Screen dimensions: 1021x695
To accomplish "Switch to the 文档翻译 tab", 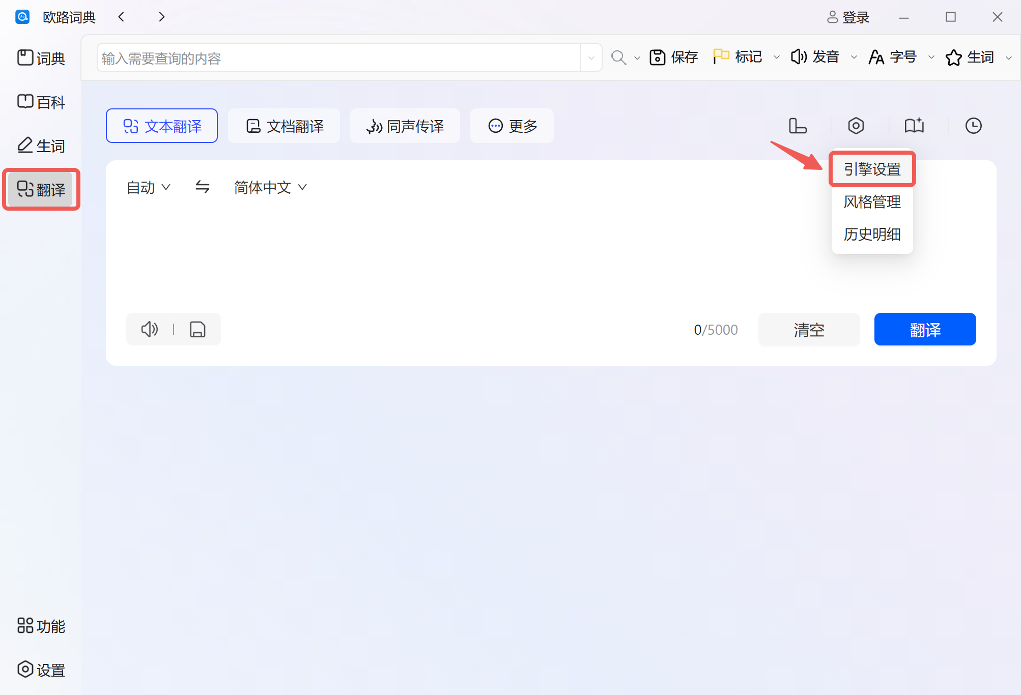I will (284, 126).
